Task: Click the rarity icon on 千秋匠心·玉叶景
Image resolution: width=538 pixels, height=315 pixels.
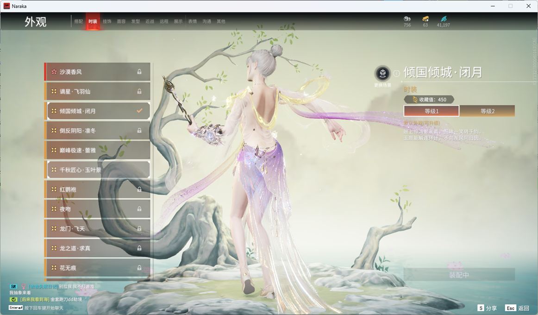Action: point(54,170)
